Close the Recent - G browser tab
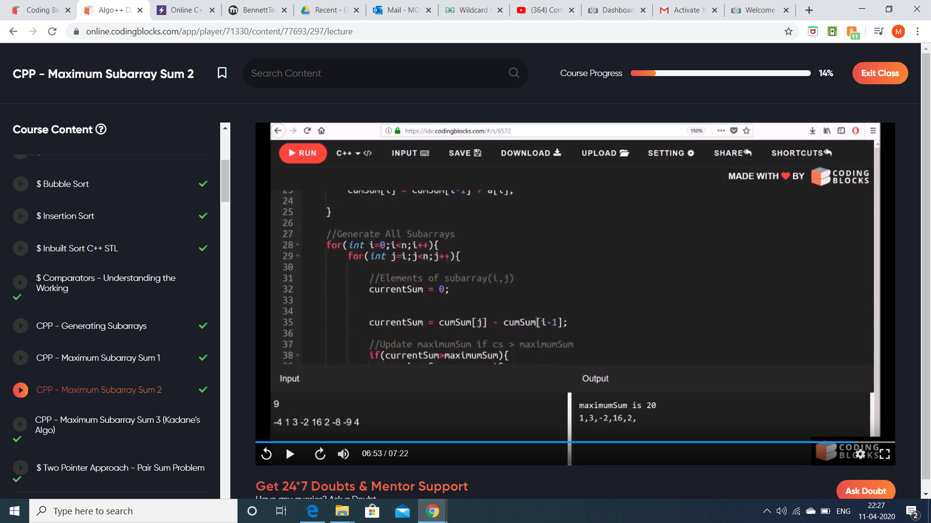931x523 pixels. click(x=356, y=10)
